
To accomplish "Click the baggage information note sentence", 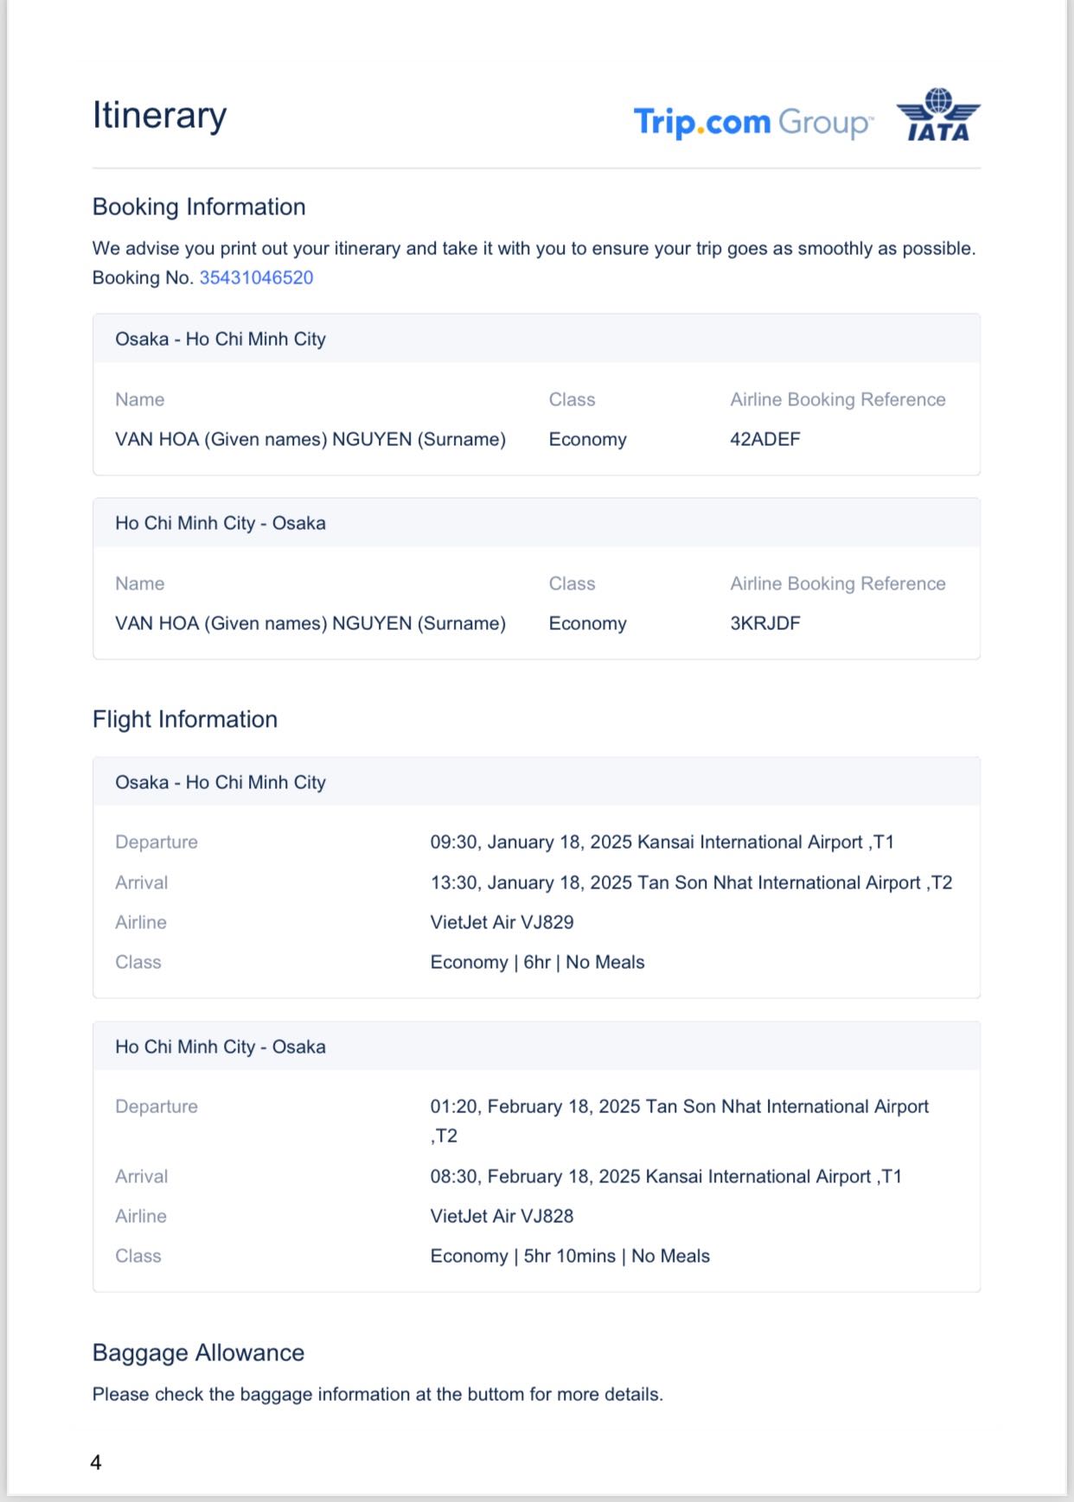I will tap(377, 1394).
